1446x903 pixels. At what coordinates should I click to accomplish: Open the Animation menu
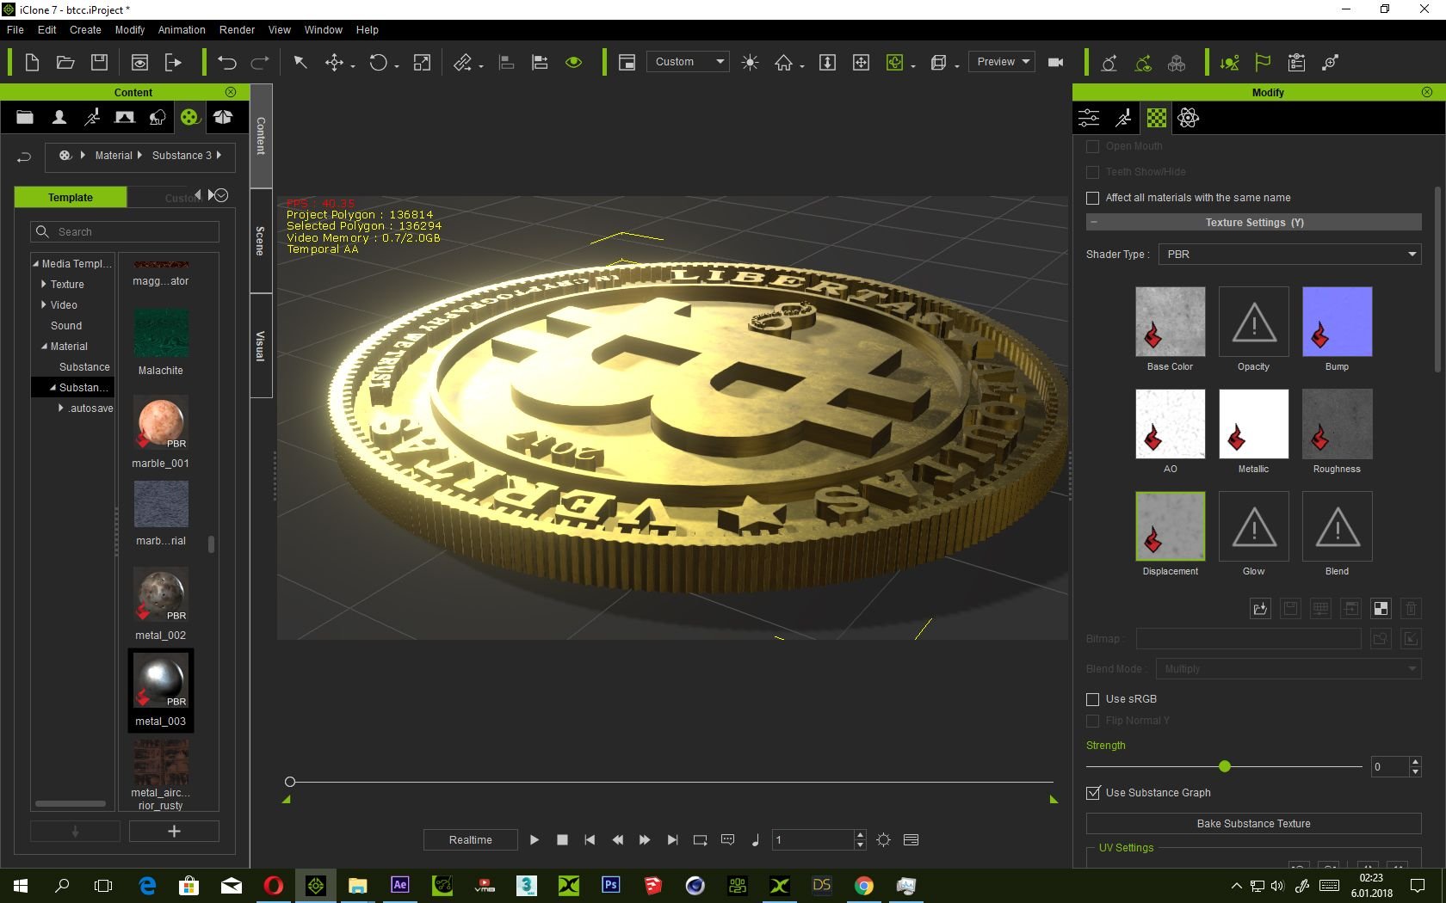[x=182, y=30]
